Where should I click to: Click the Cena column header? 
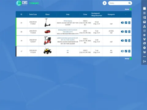(x=85, y=14)
